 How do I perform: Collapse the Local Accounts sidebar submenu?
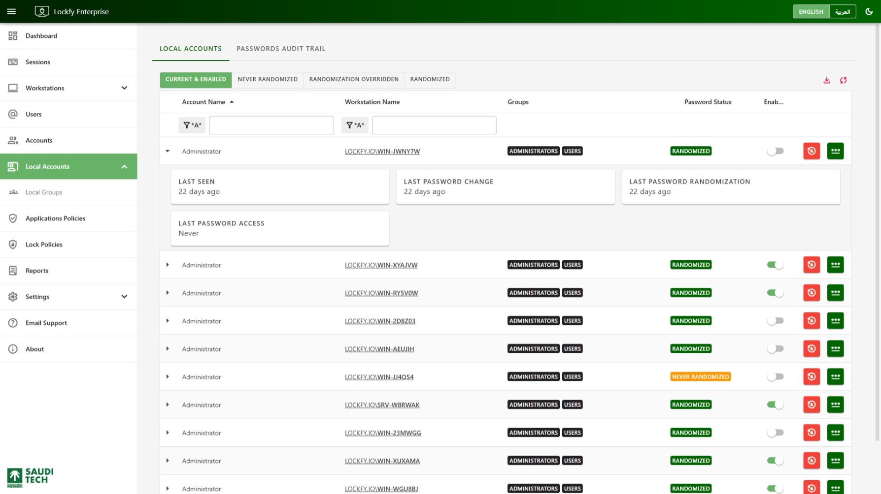click(124, 166)
